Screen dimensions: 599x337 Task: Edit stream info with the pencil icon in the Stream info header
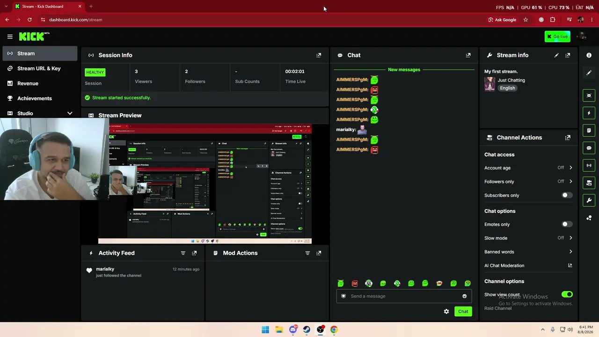pyautogui.click(x=556, y=55)
